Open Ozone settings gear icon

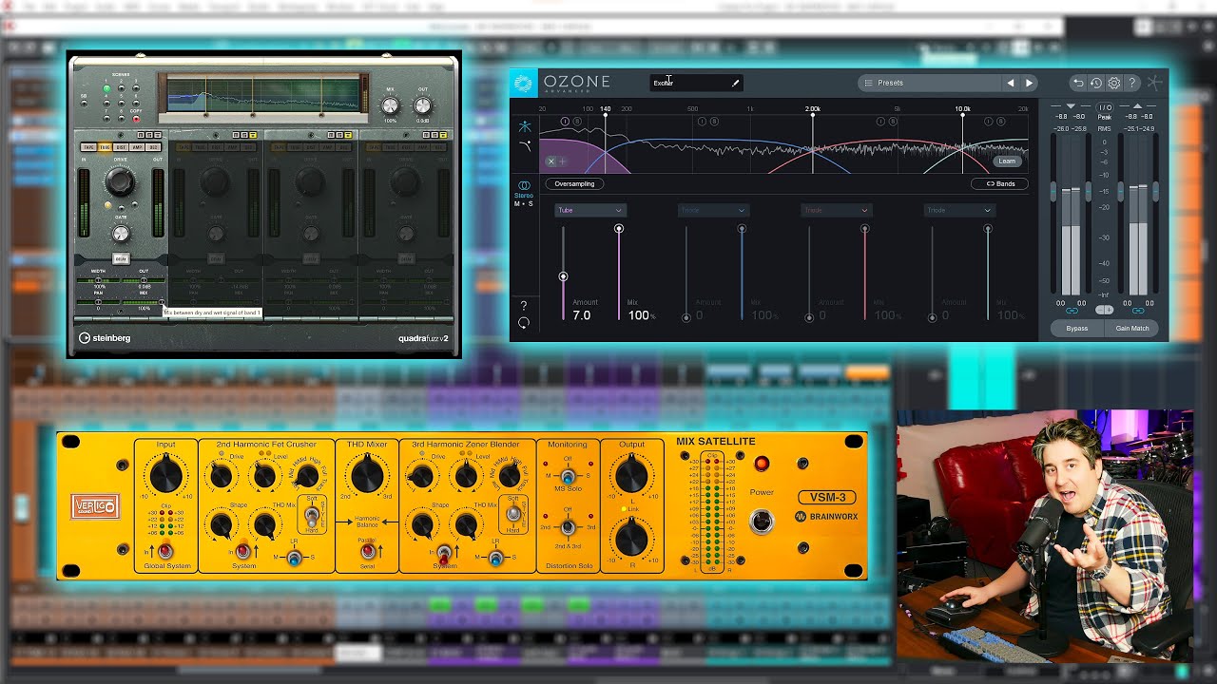(1114, 83)
